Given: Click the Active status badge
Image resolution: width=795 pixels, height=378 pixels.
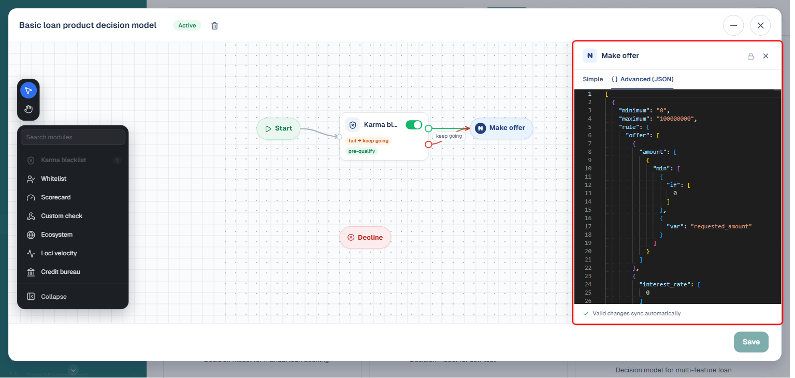Looking at the screenshot, I should pyautogui.click(x=187, y=25).
